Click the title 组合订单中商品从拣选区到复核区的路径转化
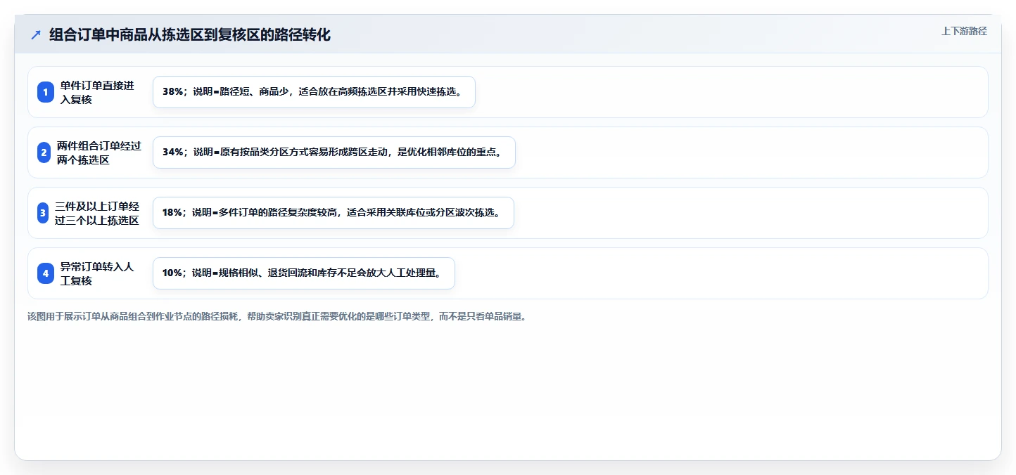 coord(190,34)
